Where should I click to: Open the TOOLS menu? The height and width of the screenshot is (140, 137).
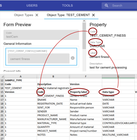click(67, 5)
